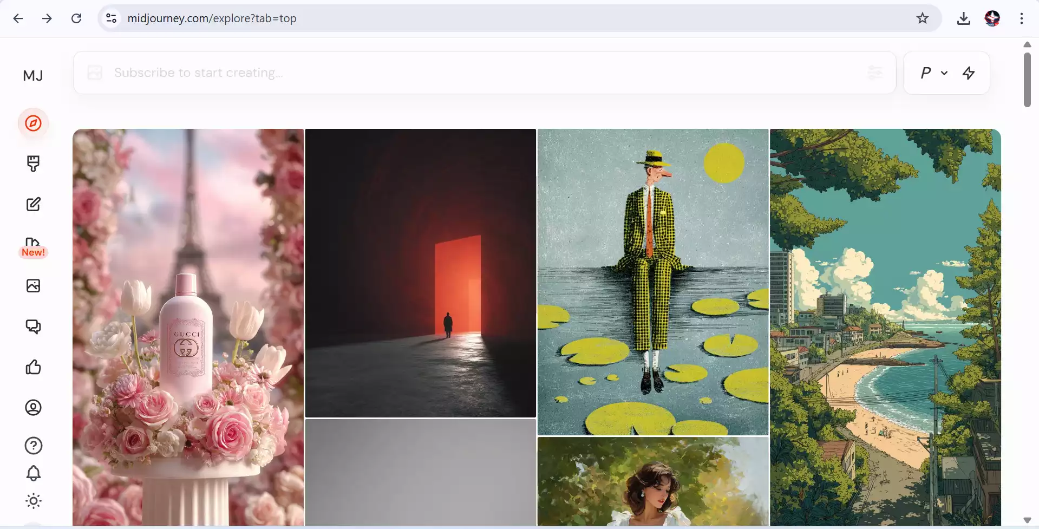Viewport: 1039px width, 529px height.
Task: Open the Create paintbrush icon in sidebar
Action: 33,164
